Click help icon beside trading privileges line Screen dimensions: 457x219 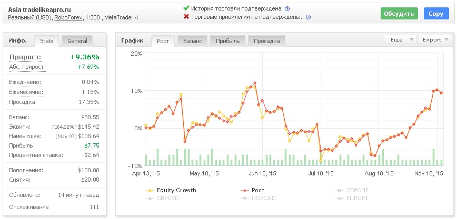[x=308, y=17]
